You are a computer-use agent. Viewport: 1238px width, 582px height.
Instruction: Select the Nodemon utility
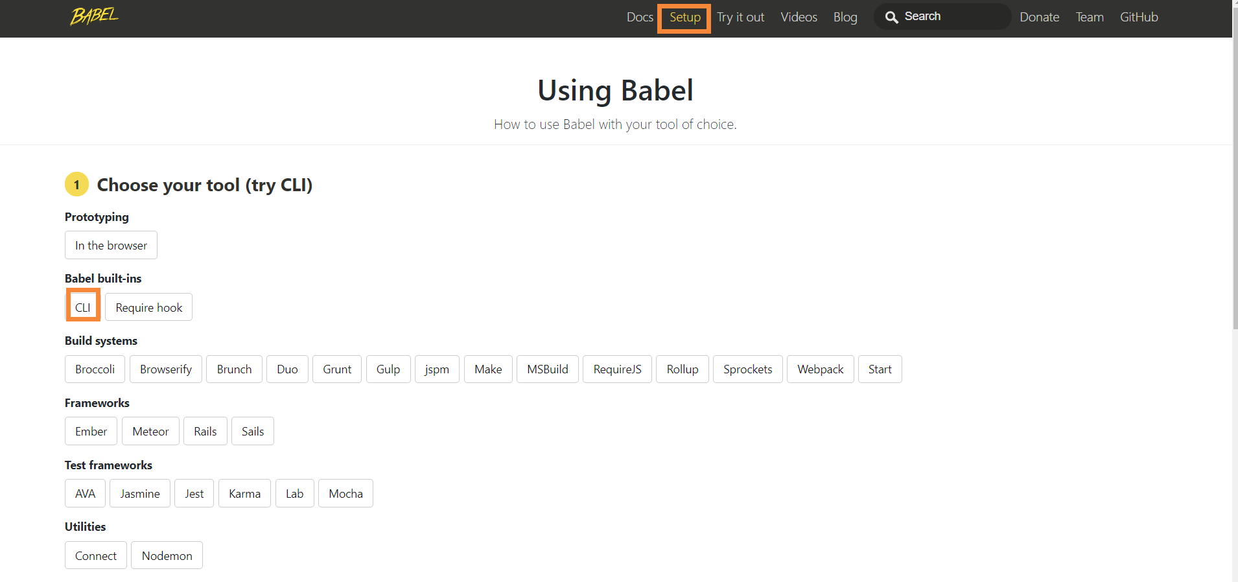167,556
